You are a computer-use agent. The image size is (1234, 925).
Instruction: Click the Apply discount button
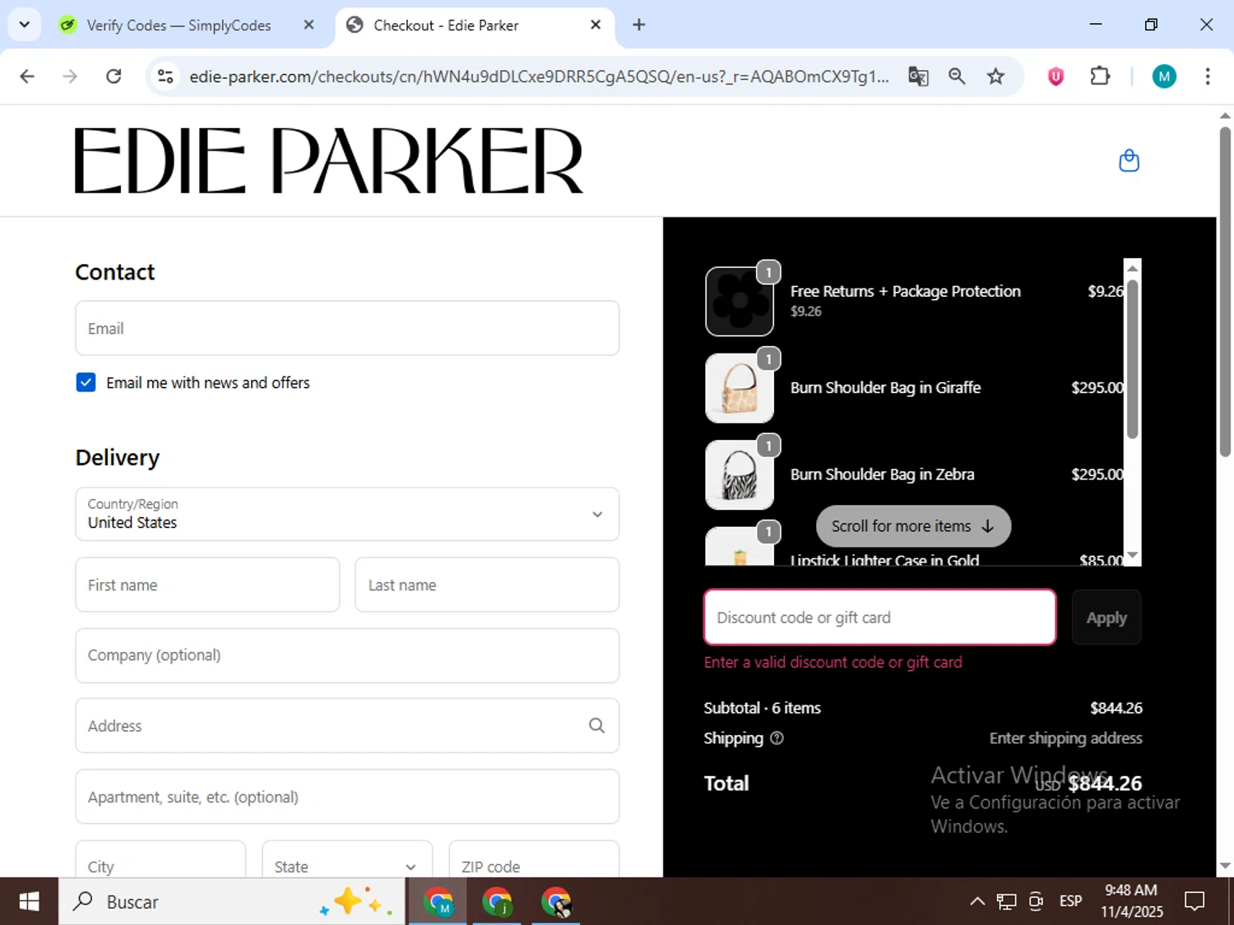pyautogui.click(x=1106, y=617)
